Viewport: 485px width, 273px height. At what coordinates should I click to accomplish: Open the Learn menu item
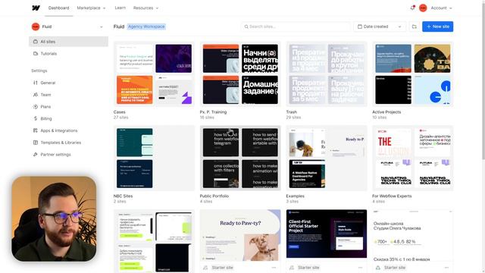120,8
